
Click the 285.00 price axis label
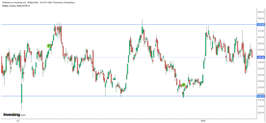click(261, 12)
